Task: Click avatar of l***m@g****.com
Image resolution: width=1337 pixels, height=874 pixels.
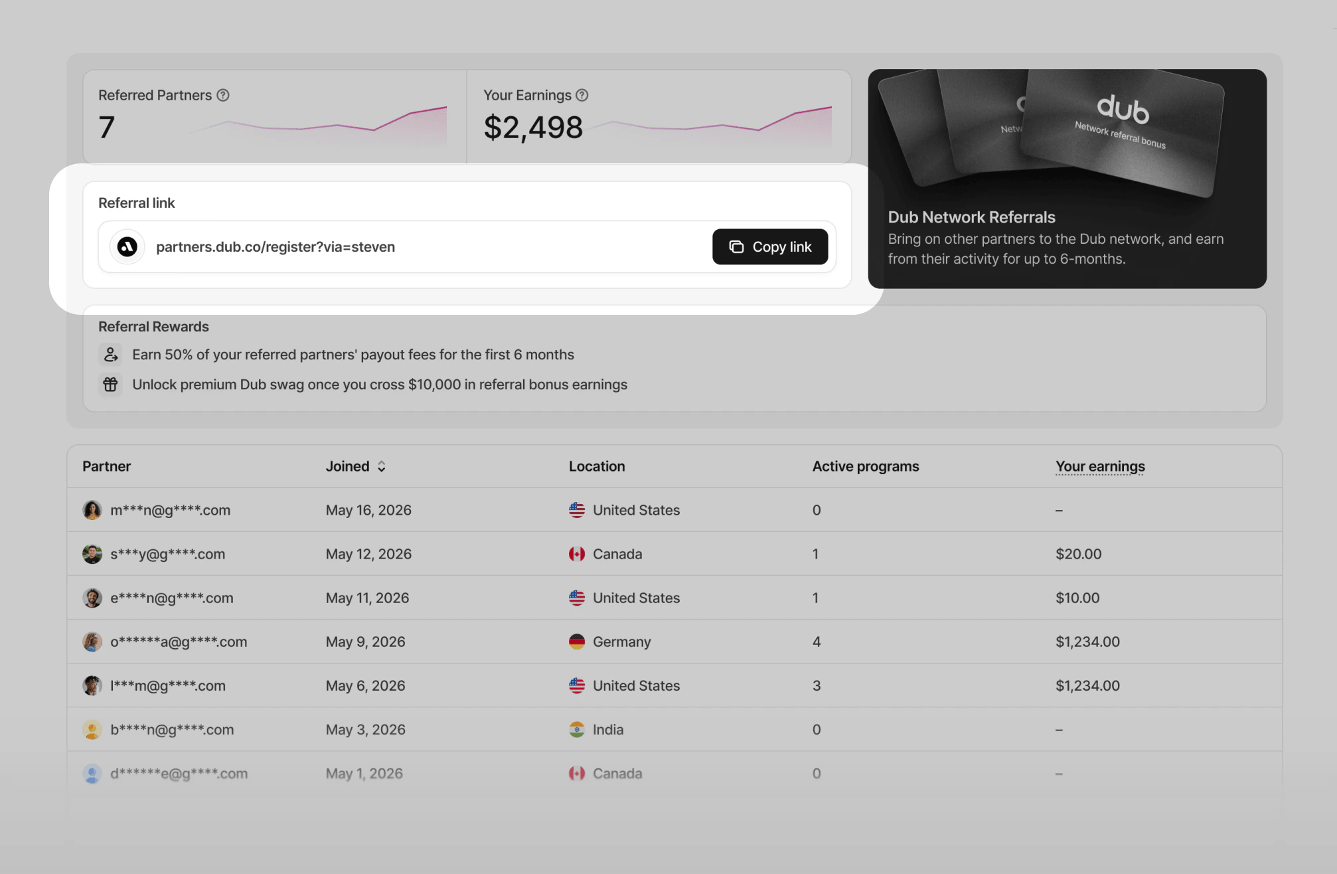Action: pyautogui.click(x=92, y=685)
